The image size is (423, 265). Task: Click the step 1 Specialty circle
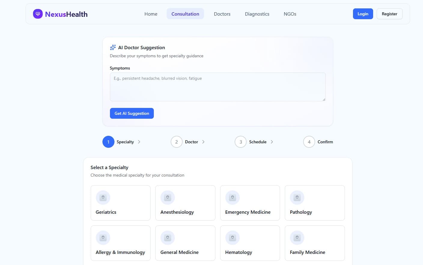click(x=108, y=142)
